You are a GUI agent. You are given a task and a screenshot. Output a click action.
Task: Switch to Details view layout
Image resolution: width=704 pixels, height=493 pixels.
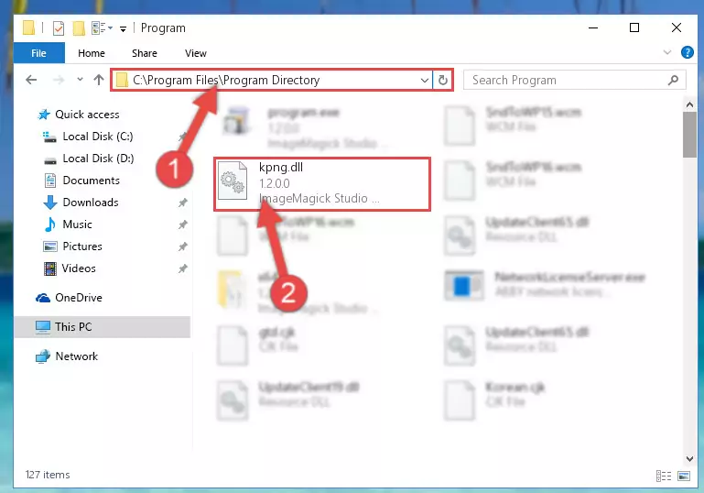click(664, 476)
